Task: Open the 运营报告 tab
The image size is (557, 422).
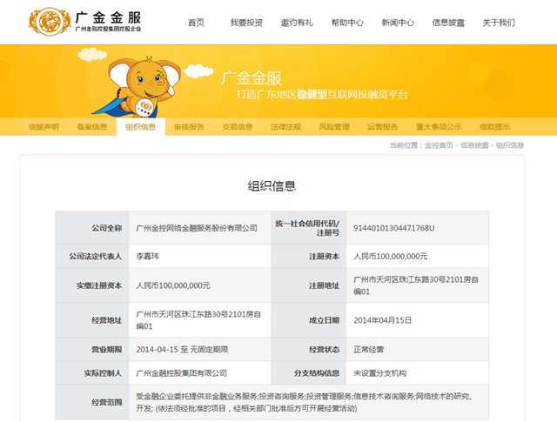Action: click(383, 127)
